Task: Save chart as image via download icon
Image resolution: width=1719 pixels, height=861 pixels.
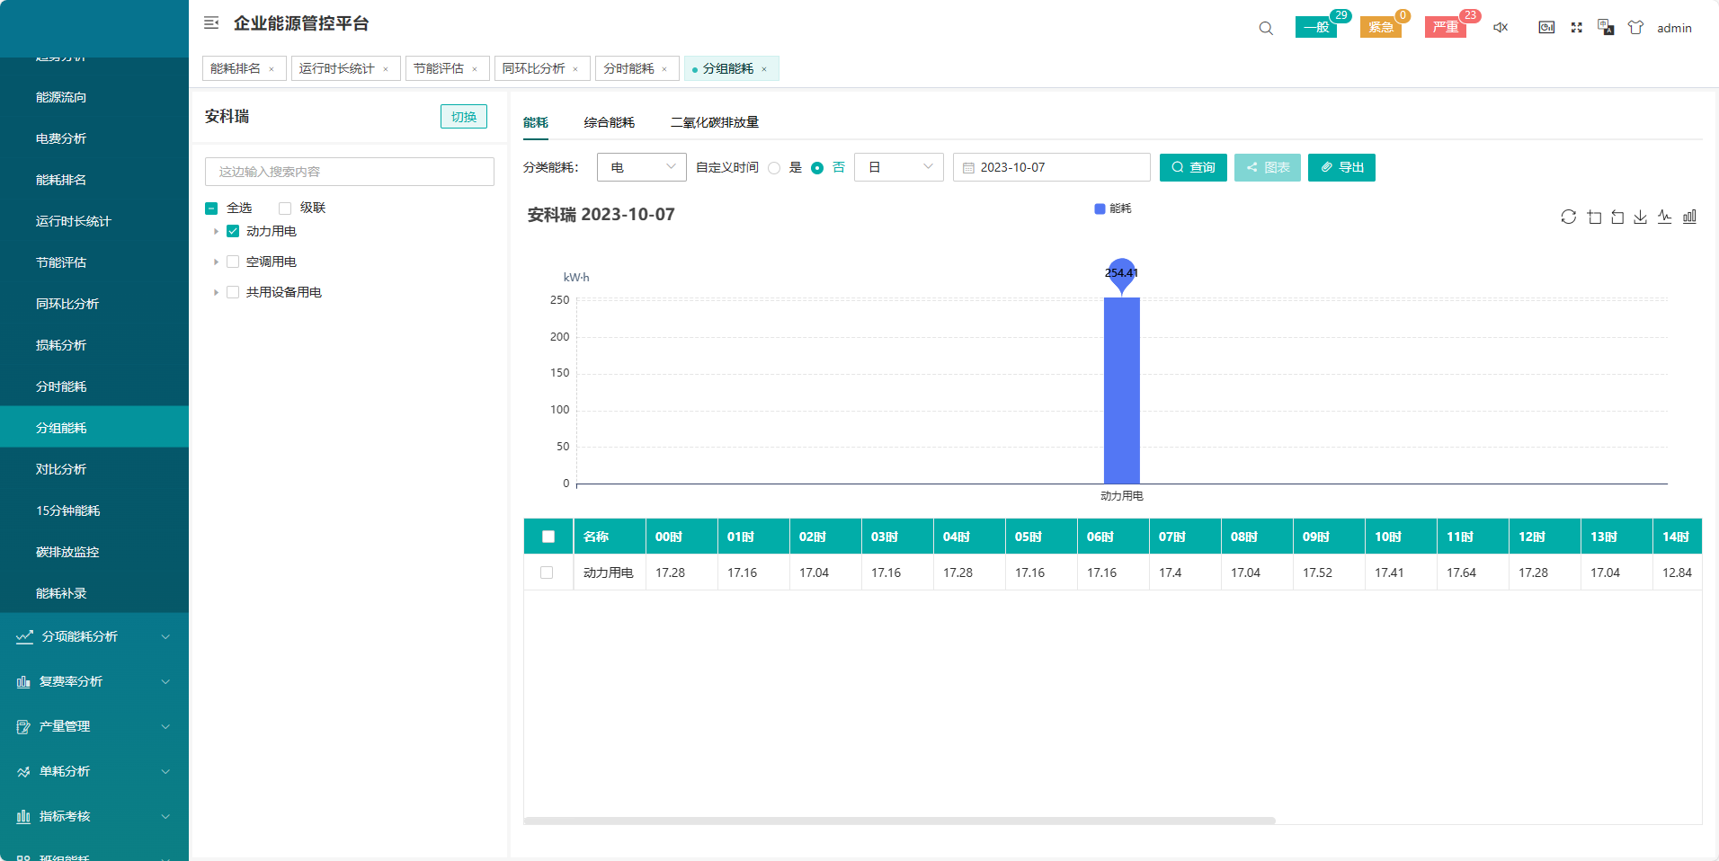Action: 1641,217
